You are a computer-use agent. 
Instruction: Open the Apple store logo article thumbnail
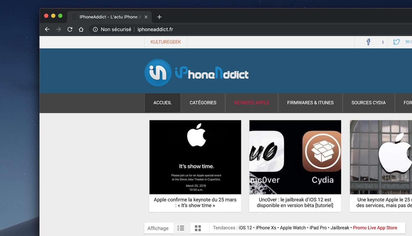[381, 157]
